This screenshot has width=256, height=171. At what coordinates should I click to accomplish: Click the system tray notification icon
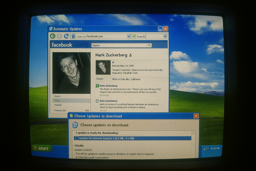click(x=207, y=148)
